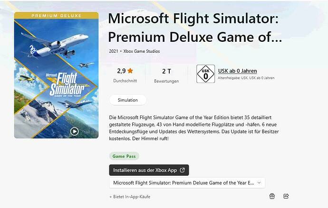Click the USK 0 age rating badge
Viewport: 328px width, 208px height.
(205, 74)
